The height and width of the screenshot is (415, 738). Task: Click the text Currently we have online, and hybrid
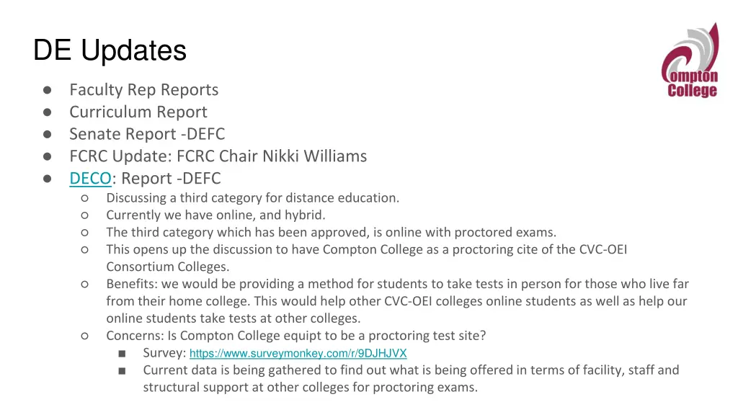click(215, 215)
